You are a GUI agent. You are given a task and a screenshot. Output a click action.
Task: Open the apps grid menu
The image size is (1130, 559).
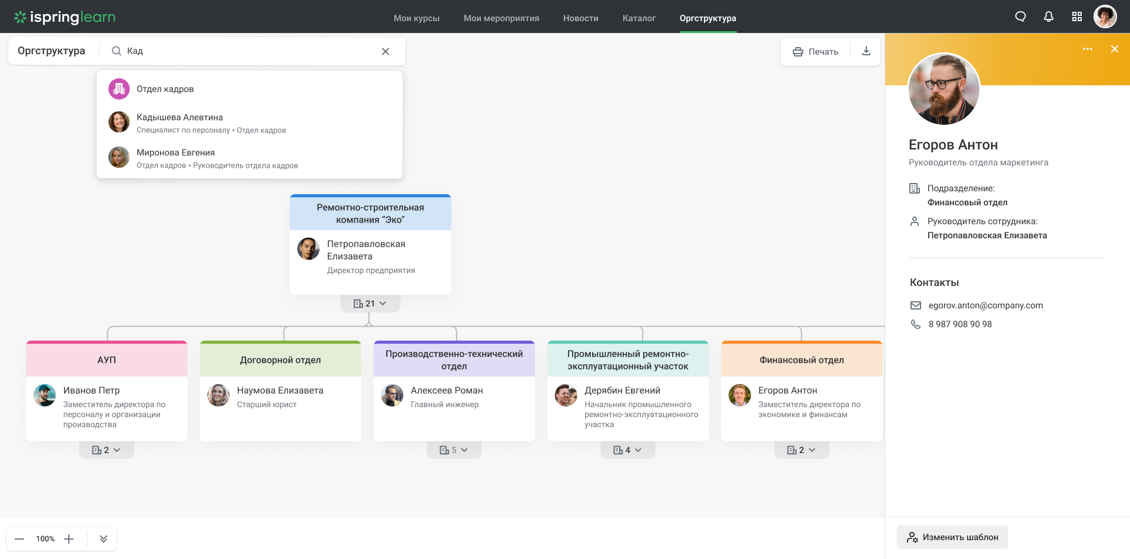pyautogui.click(x=1077, y=16)
